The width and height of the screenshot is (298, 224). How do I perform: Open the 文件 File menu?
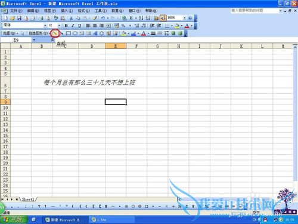pyautogui.click(x=16, y=11)
